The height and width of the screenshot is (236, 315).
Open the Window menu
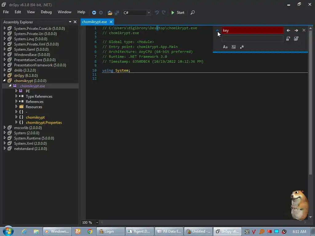[65, 12]
